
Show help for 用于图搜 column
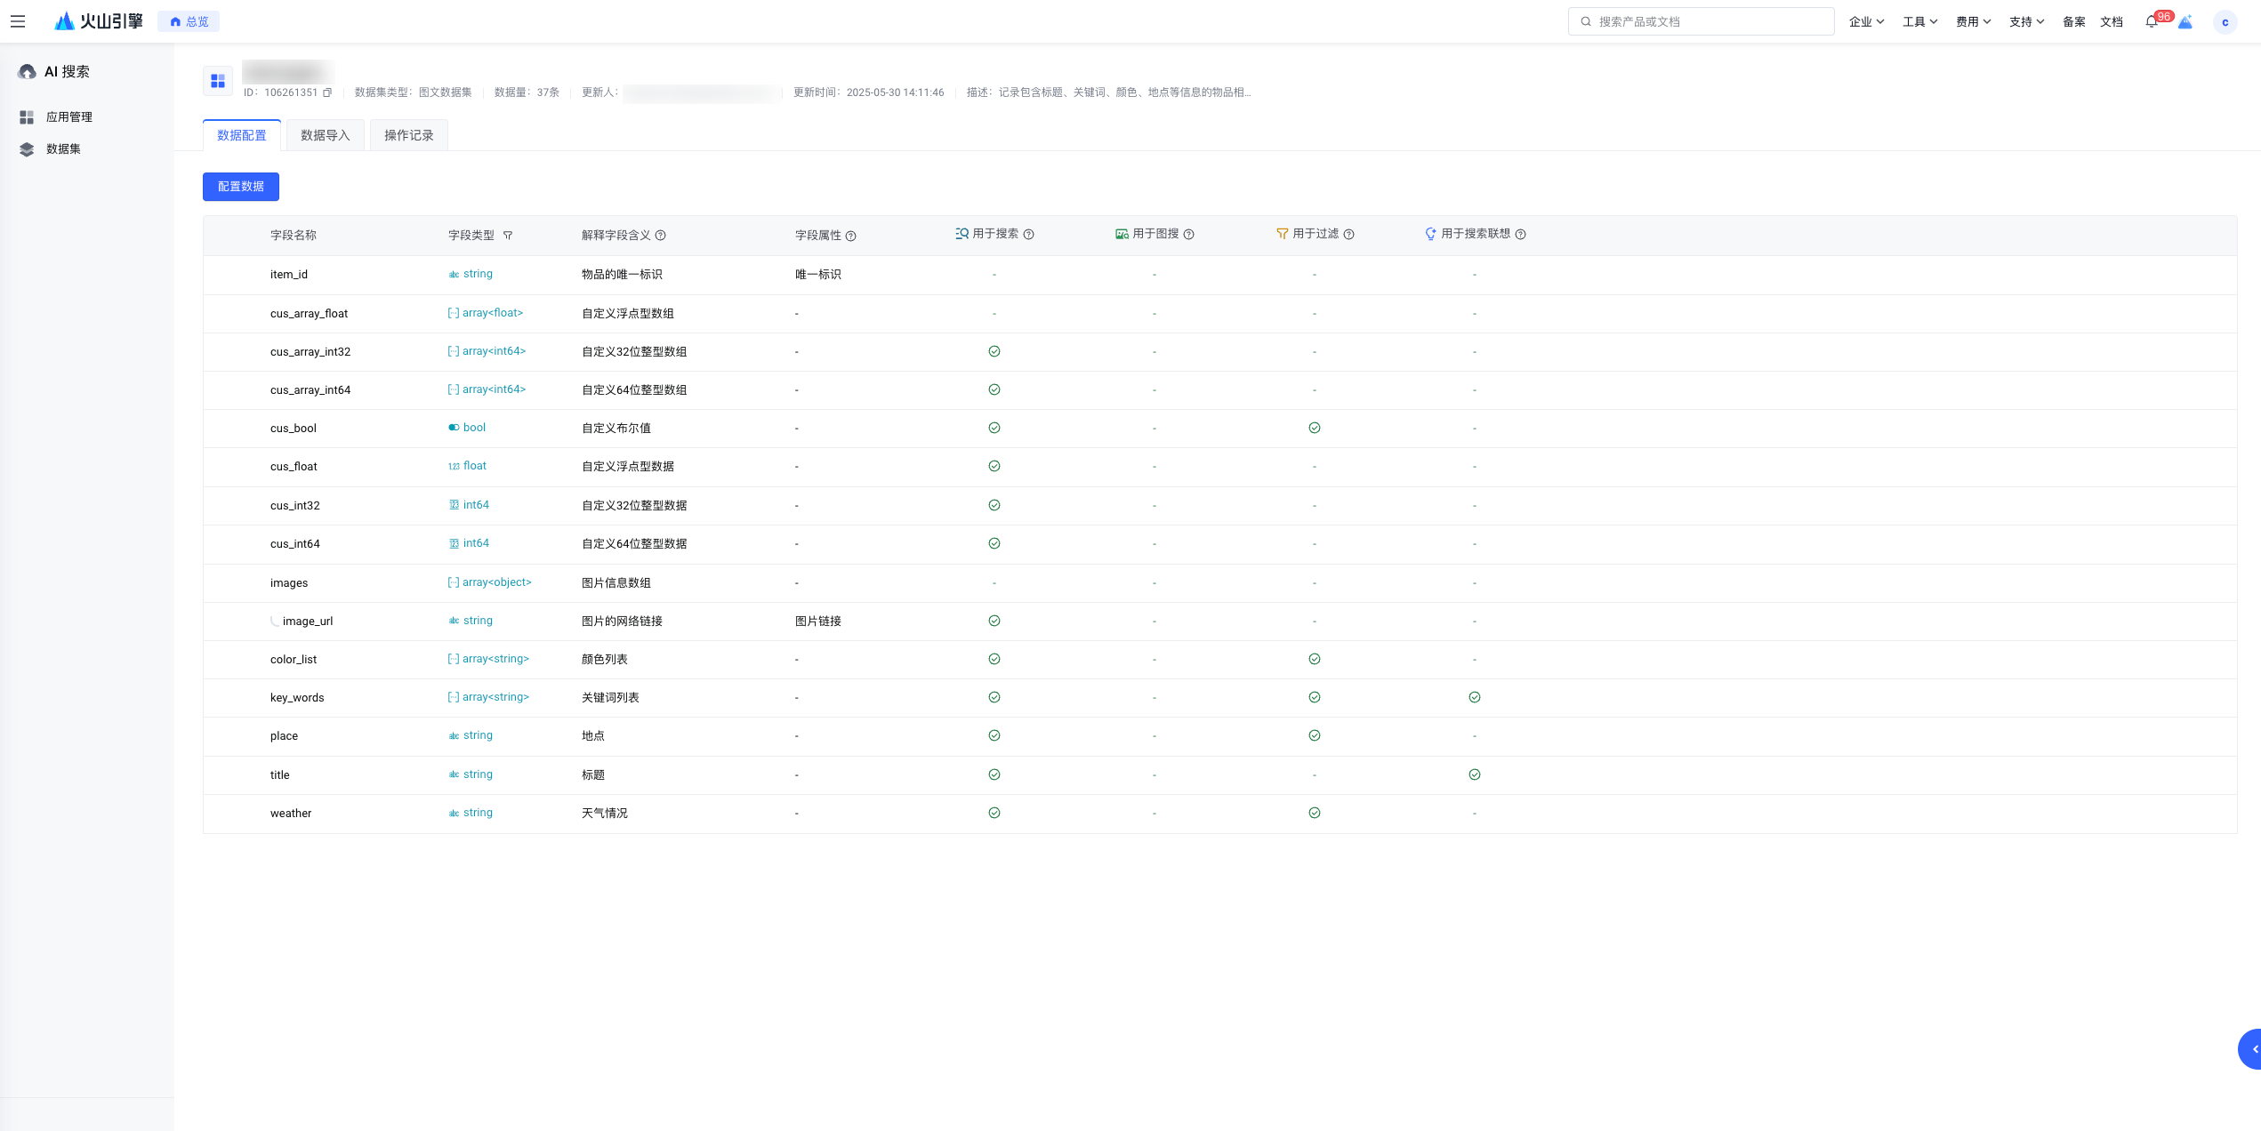click(x=1189, y=235)
